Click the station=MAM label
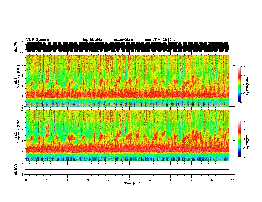The image size is (262, 202). coord(123,40)
